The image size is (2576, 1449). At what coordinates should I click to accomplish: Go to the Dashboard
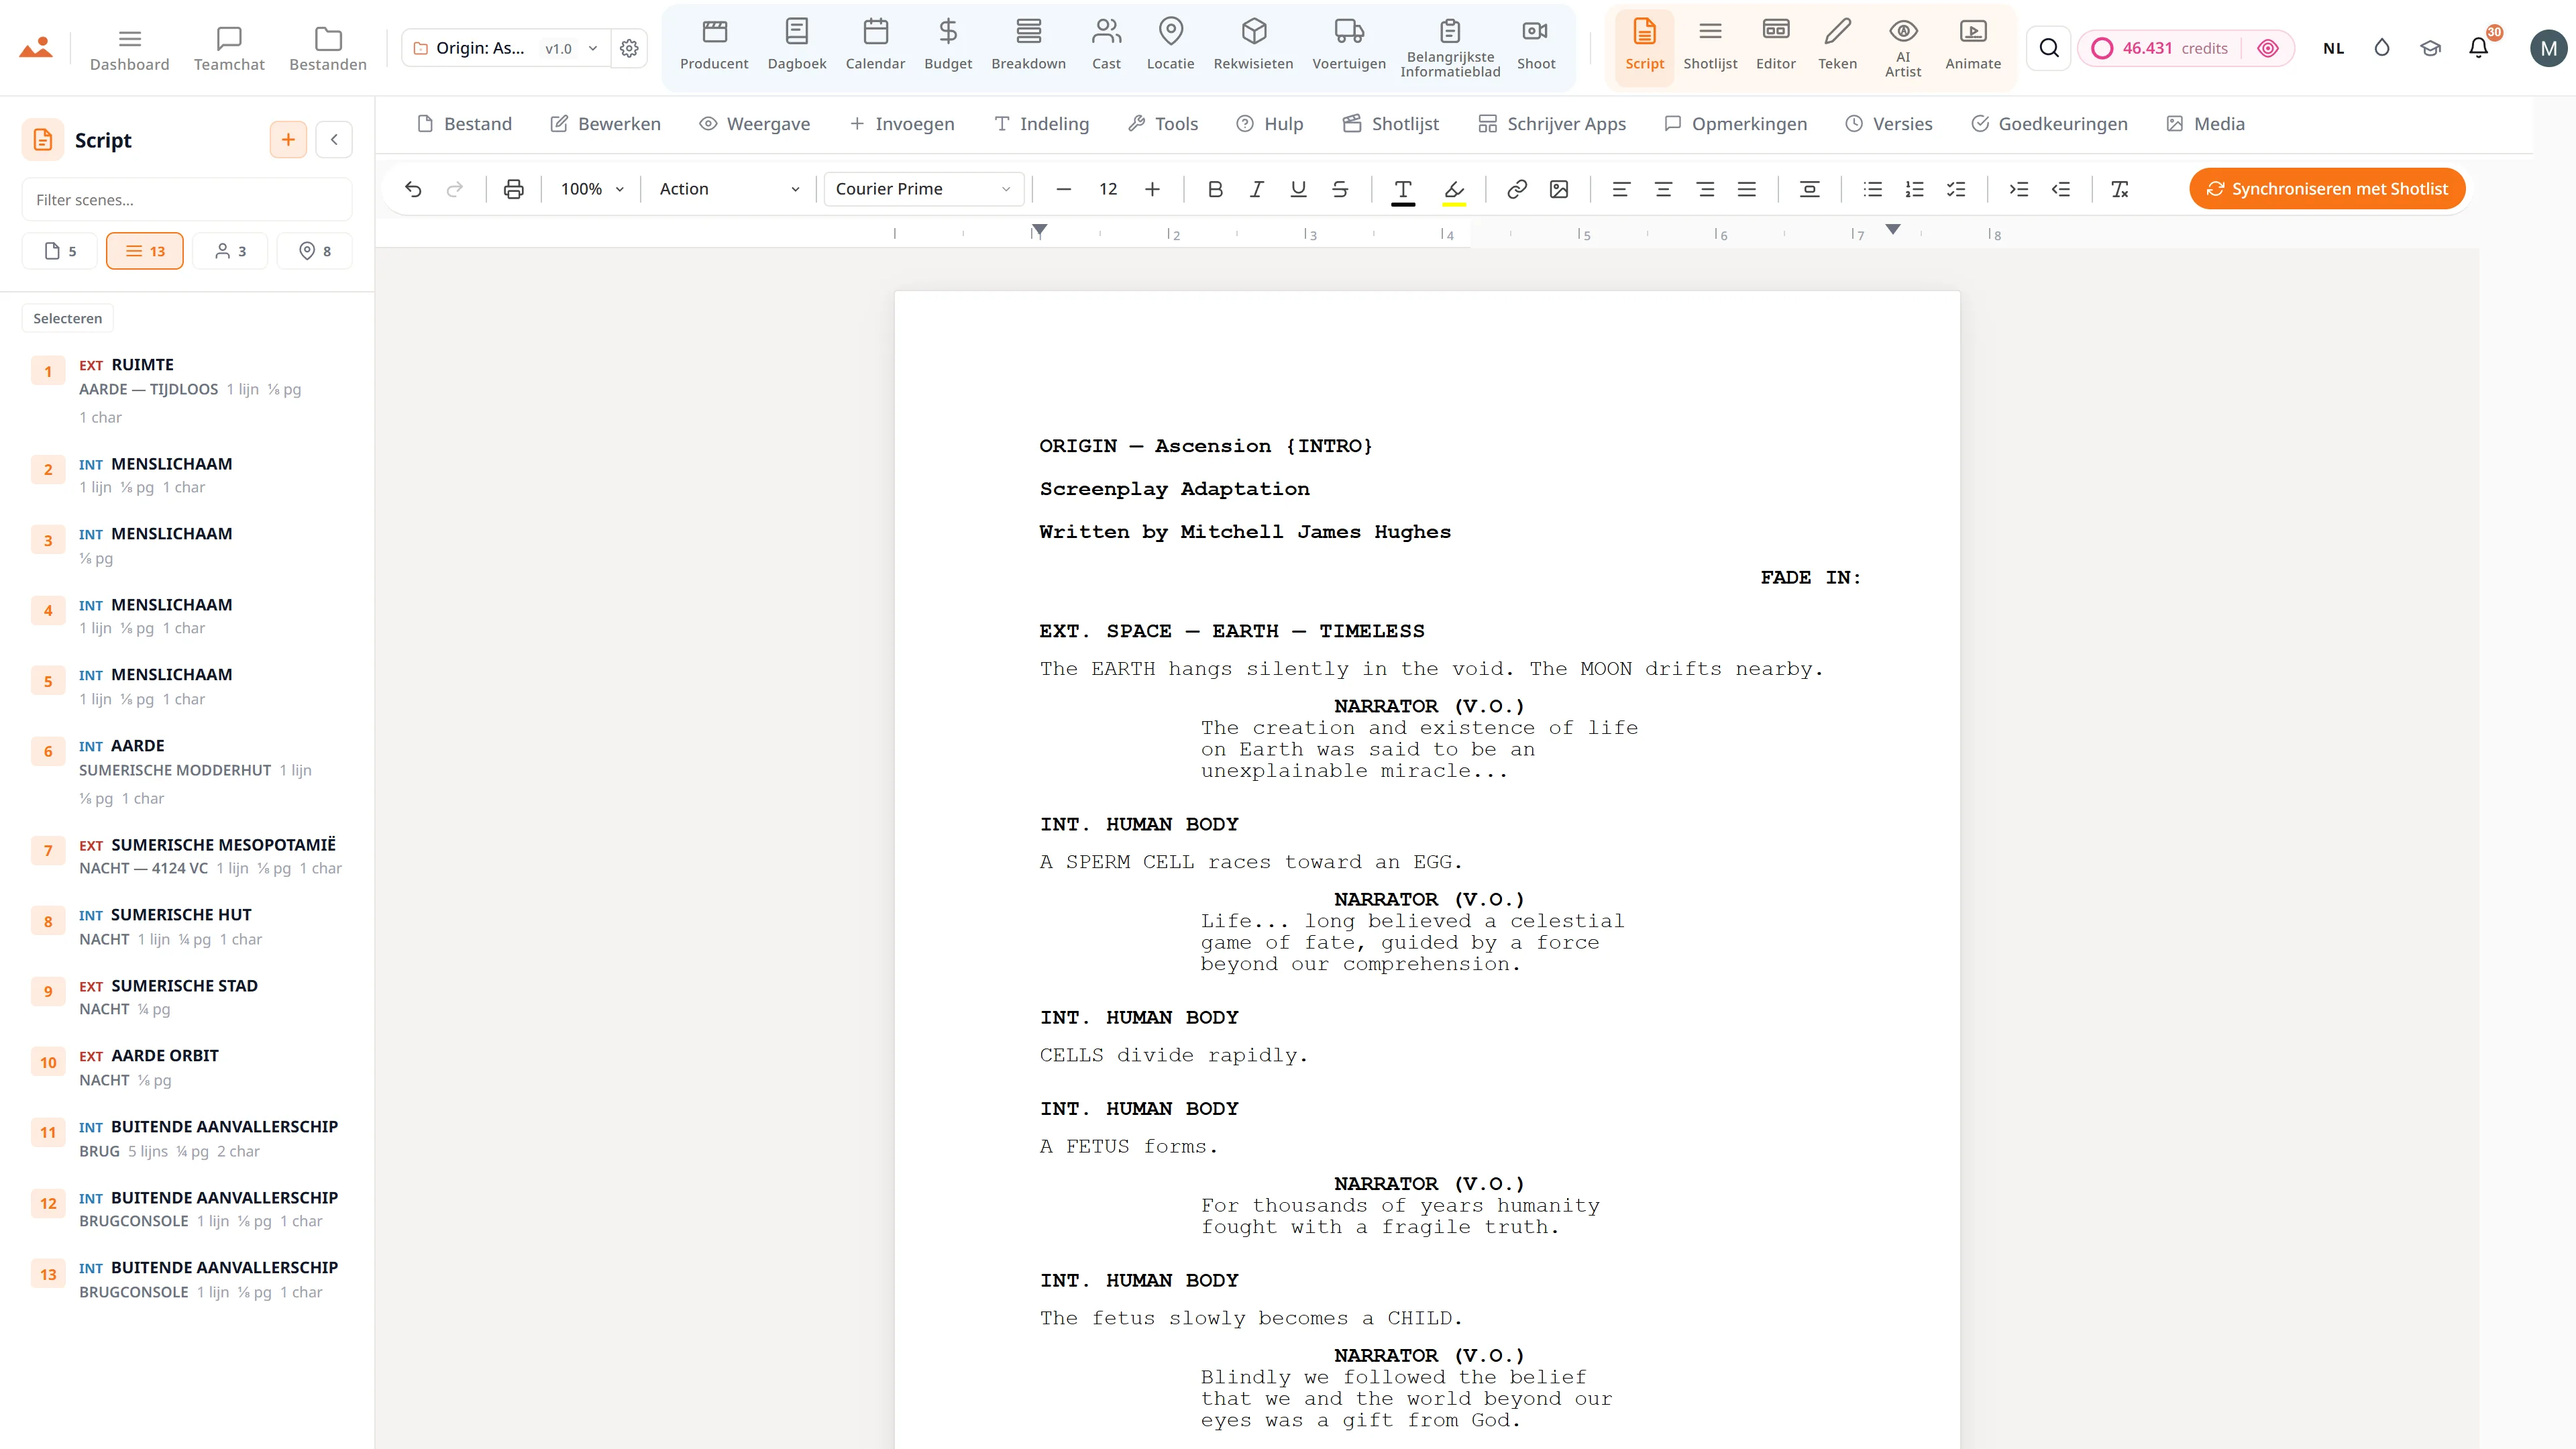(x=130, y=48)
